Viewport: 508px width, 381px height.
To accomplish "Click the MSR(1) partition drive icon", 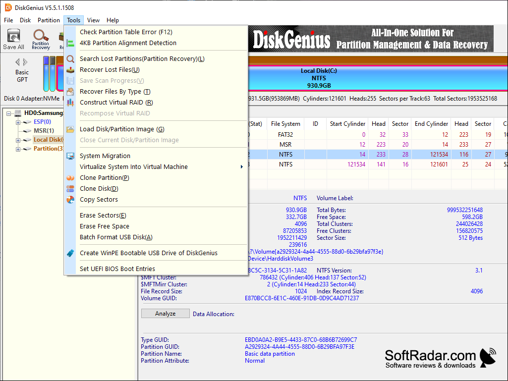I will pos(28,131).
